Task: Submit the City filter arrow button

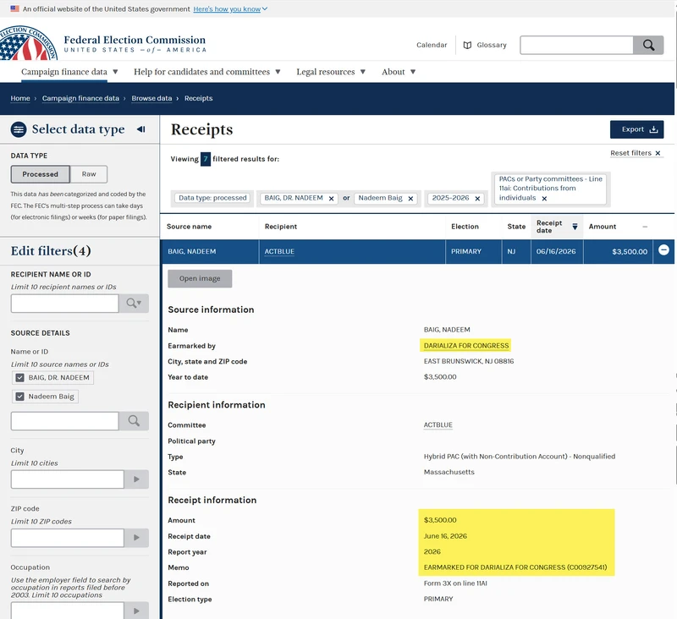Action: tap(136, 479)
